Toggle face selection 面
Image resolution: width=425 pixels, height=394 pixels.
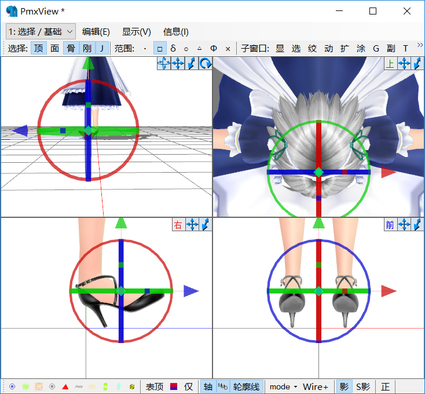pos(54,48)
